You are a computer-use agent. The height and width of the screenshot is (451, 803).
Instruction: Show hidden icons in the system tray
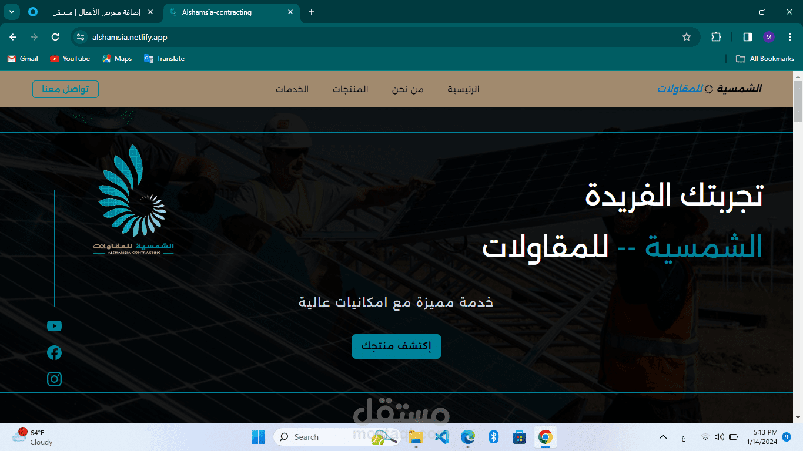(663, 437)
